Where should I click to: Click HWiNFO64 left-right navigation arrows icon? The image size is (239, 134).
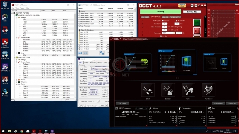(x=80, y=53)
